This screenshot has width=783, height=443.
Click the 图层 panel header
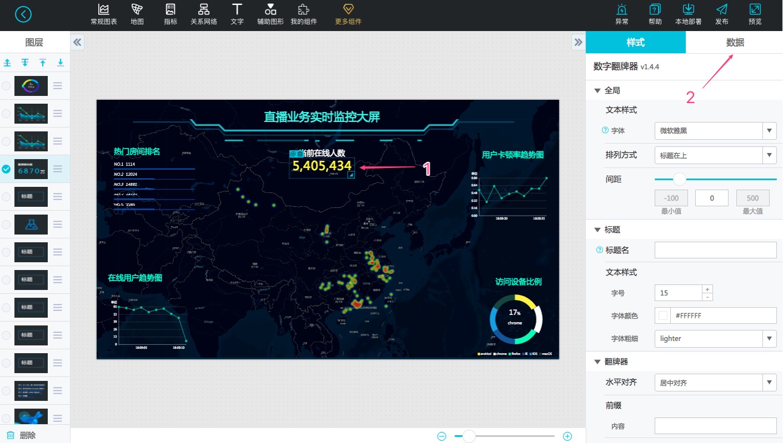point(34,42)
